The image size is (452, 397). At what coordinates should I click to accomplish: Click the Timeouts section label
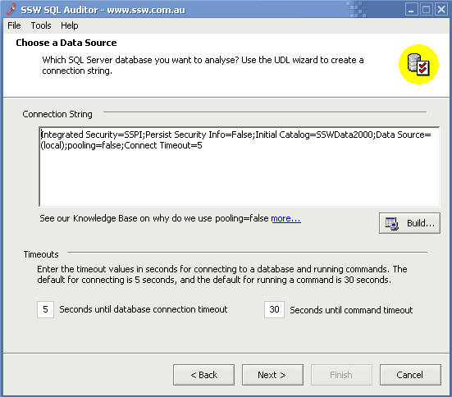[x=41, y=254]
